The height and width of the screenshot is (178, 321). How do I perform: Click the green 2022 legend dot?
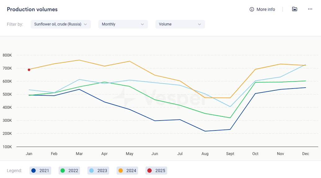pyautogui.click(x=63, y=171)
